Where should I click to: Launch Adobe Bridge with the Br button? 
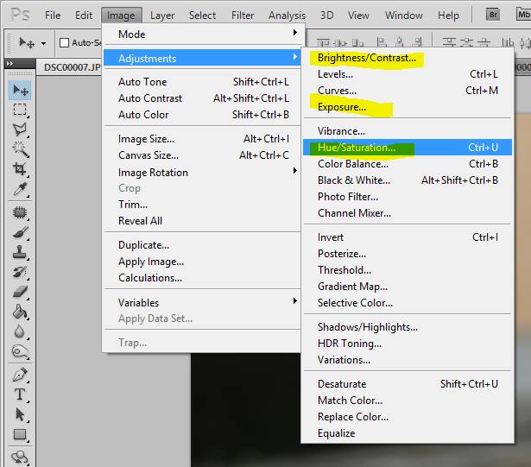pyautogui.click(x=494, y=15)
